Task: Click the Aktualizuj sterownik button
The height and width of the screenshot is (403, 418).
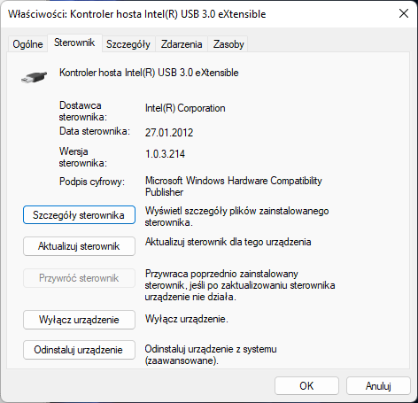Action: [79, 246]
